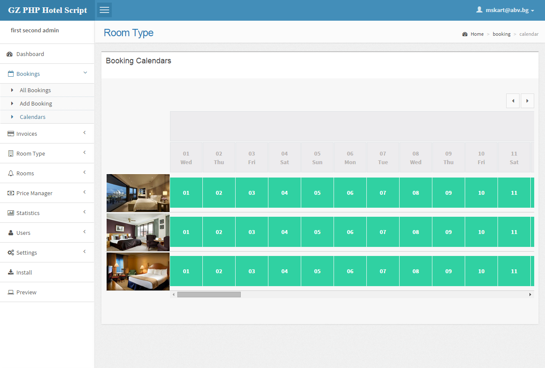Open second room photo with purple wall
The image size is (545, 368).
(x=138, y=232)
